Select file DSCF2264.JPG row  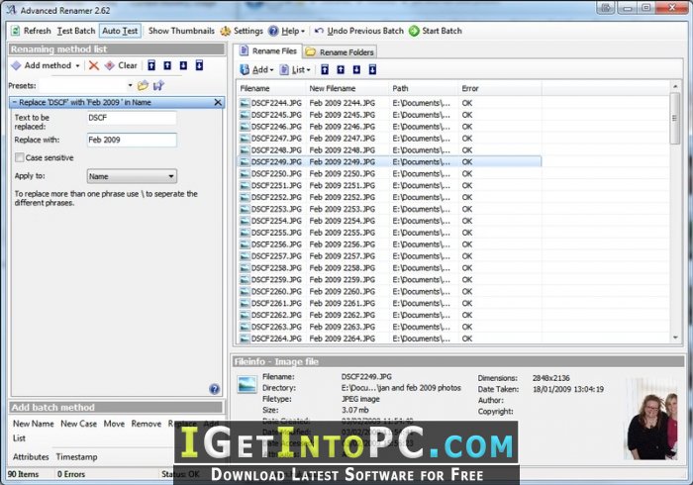(389, 339)
